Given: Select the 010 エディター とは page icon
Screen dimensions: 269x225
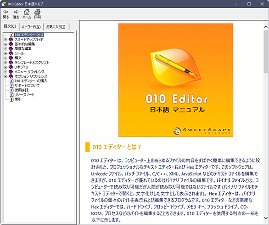Looking at the screenshot, I should click(x=11, y=35).
